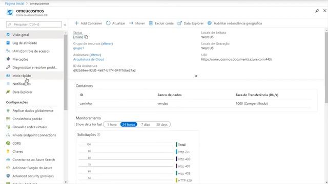
Task: Click the Início rápido icon
Action: click(8, 76)
